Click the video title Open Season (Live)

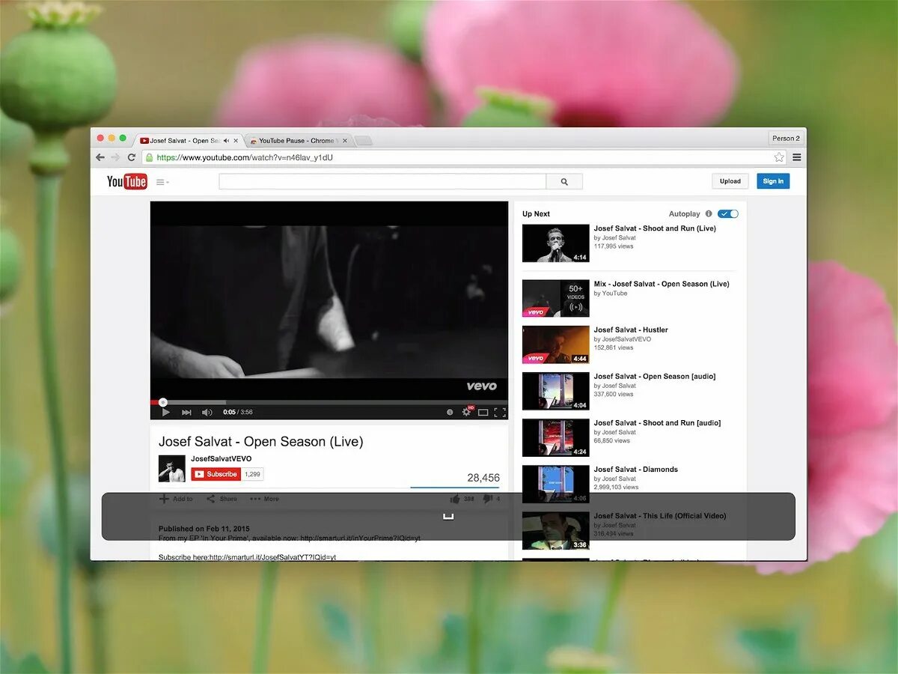point(261,442)
